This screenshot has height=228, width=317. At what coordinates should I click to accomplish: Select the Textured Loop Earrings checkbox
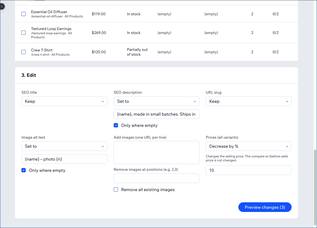point(24,33)
